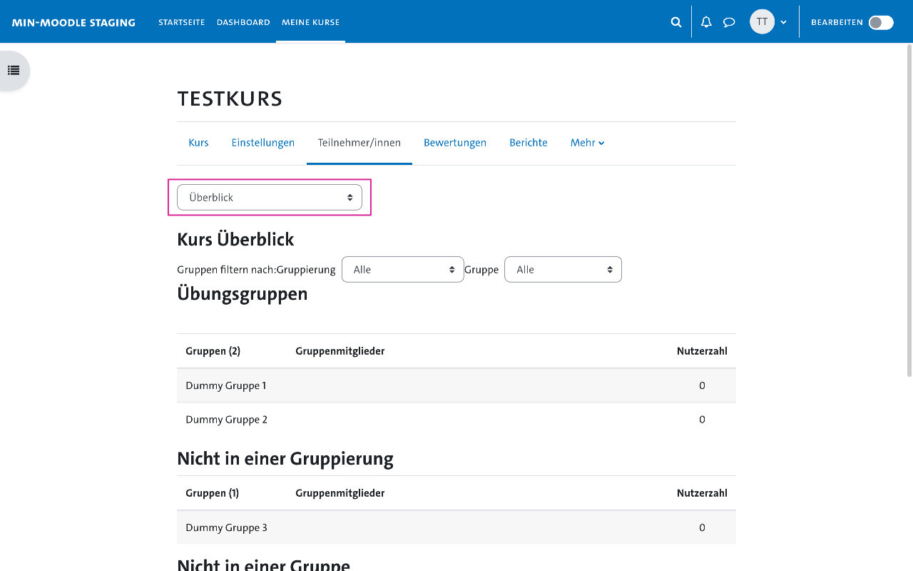
Task: Expand the Mehr tab menu
Action: [x=588, y=143]
